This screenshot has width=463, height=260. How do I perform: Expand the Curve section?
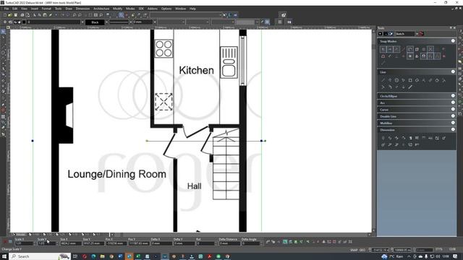click(453, 109)
